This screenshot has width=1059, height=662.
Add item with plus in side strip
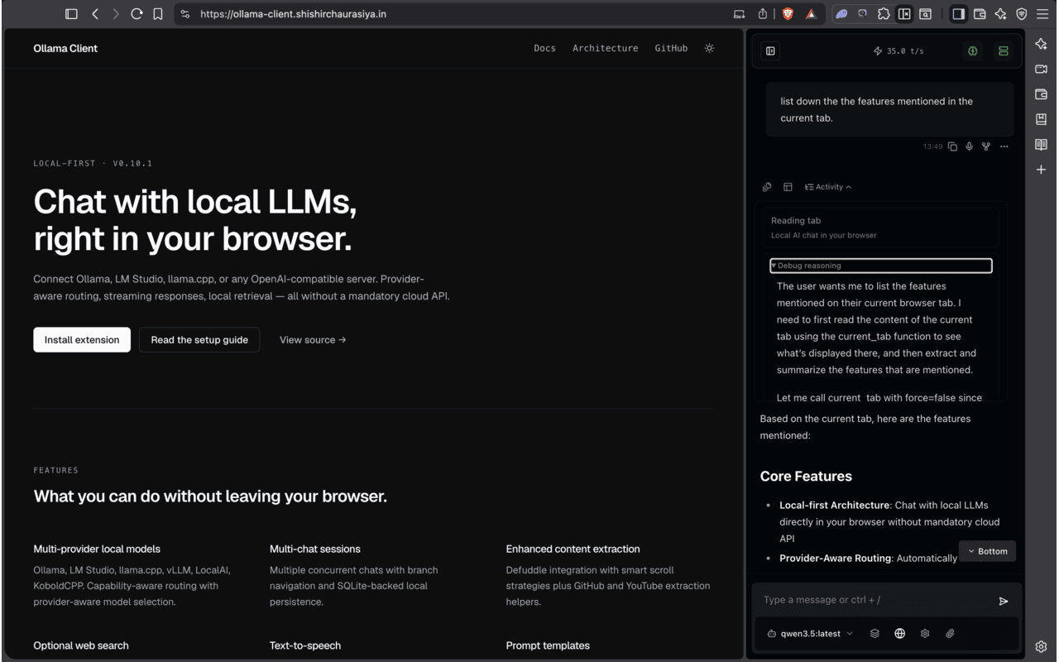[x=1042, y=170]
